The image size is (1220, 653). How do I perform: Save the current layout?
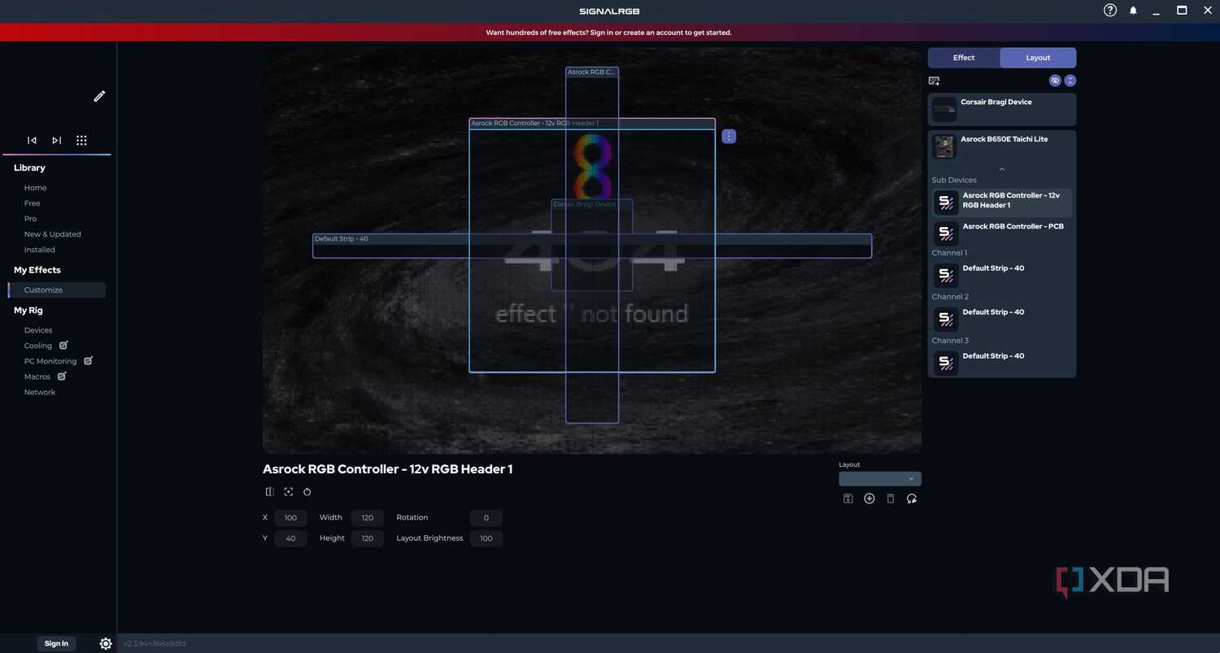847,498
